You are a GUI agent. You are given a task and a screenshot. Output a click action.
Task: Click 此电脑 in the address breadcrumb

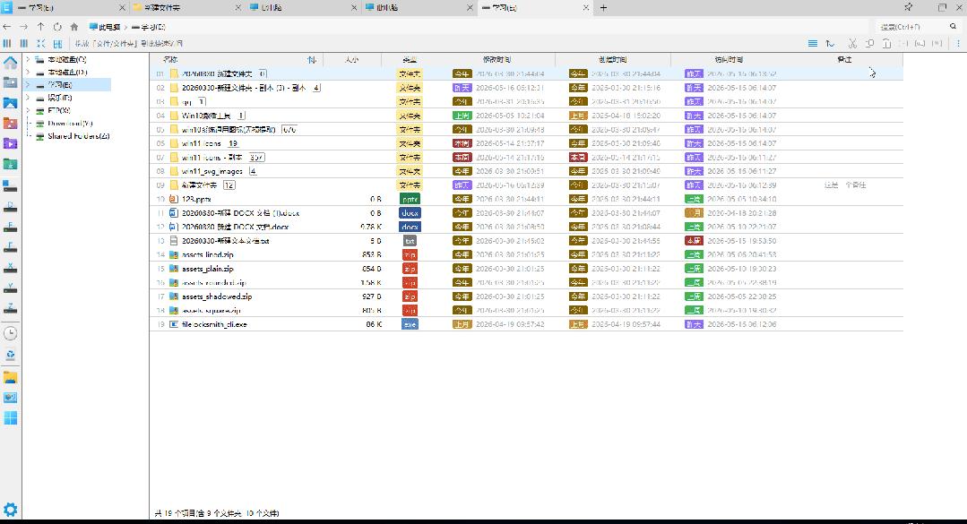[x=105, y=27]
